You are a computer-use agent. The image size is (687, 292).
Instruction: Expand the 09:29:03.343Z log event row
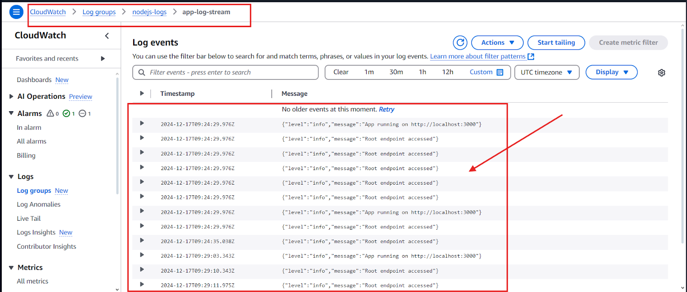pos(142,255)
